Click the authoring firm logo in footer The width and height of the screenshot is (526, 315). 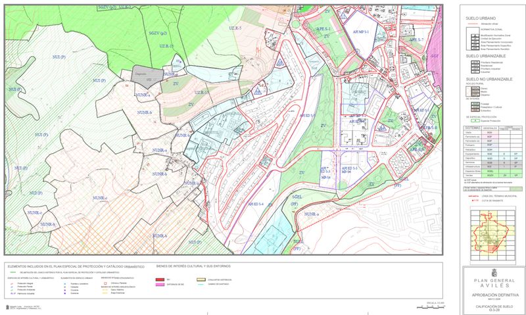(x=8, y=307)
